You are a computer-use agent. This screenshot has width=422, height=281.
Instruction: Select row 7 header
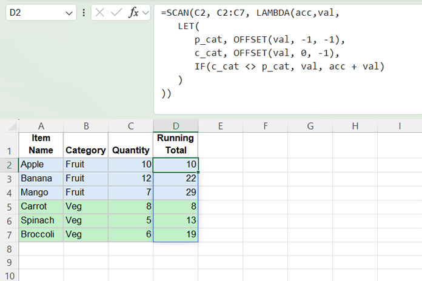pyautogui.click(x=9, y=235)
